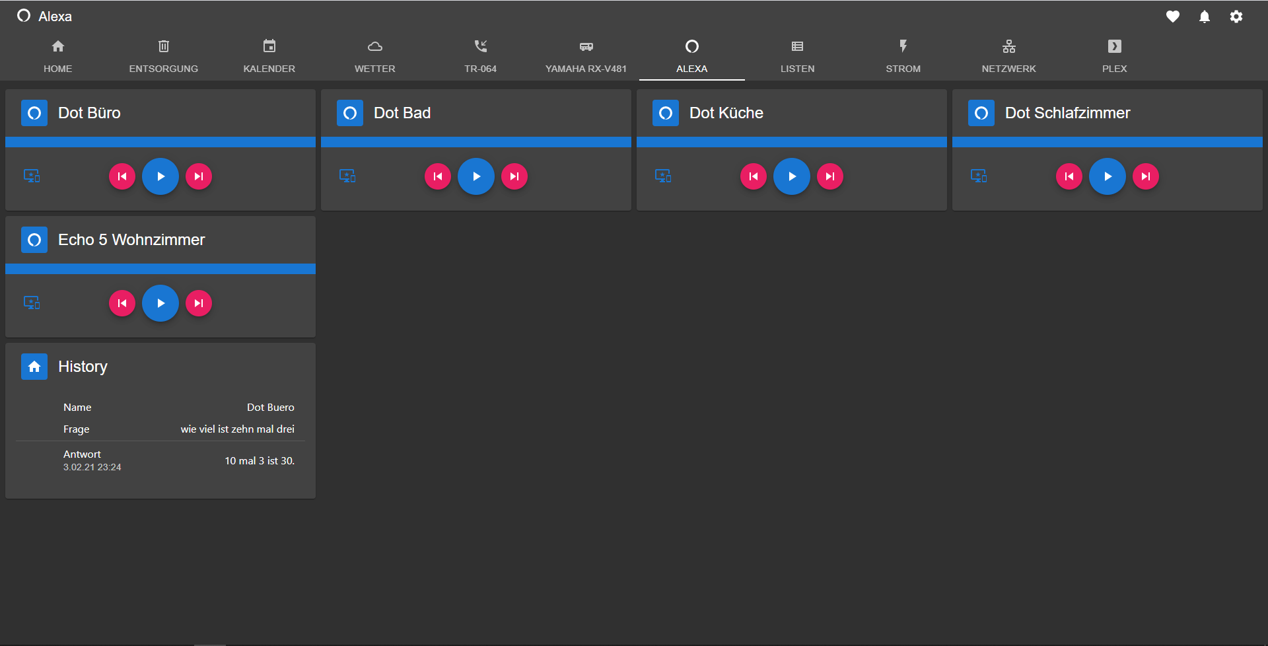The width and height of the screenshot is (1268, 646).
Task: Select the ALEXA tab
Action: click(692, 55)
